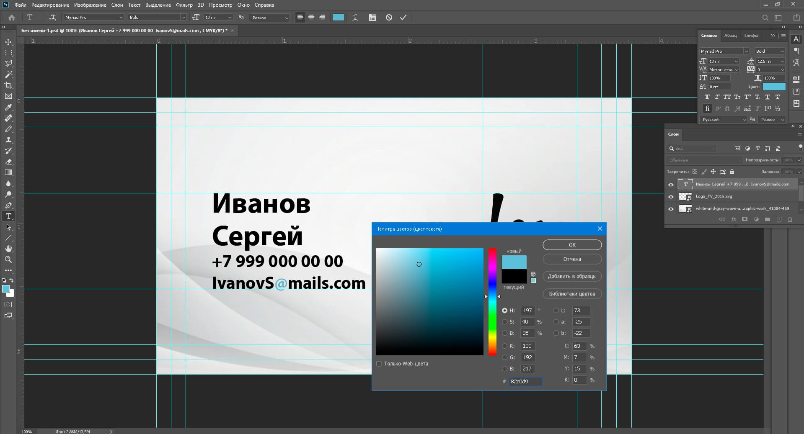The height and width of the screenshot is (434, 804).
Task: Open the 10 пт font size dropdown in options bar
Action: (230, 18)
